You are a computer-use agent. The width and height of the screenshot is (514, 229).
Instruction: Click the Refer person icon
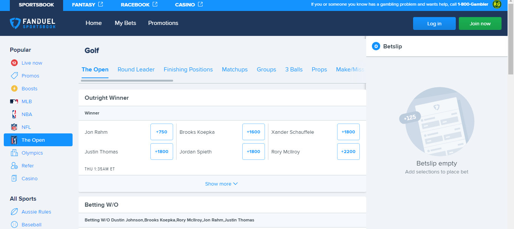14,166
